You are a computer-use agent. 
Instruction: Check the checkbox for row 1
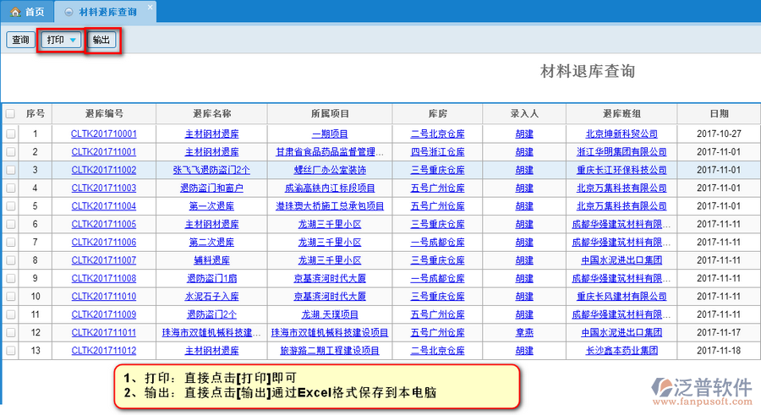point(10,134)
